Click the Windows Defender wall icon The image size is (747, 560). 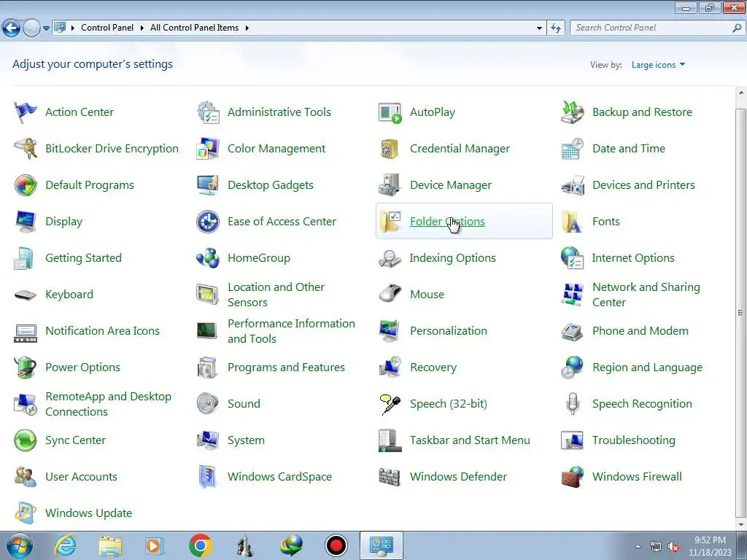[x=390, y=477]
